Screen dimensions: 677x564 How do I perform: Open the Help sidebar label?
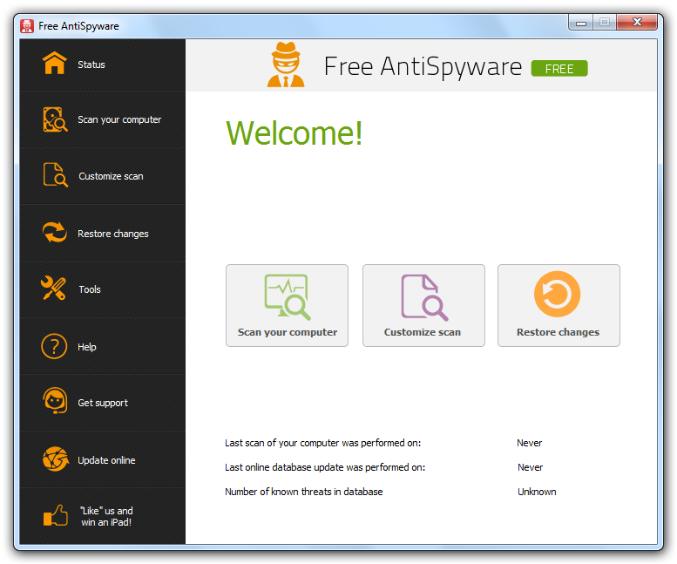coord(87,347)
